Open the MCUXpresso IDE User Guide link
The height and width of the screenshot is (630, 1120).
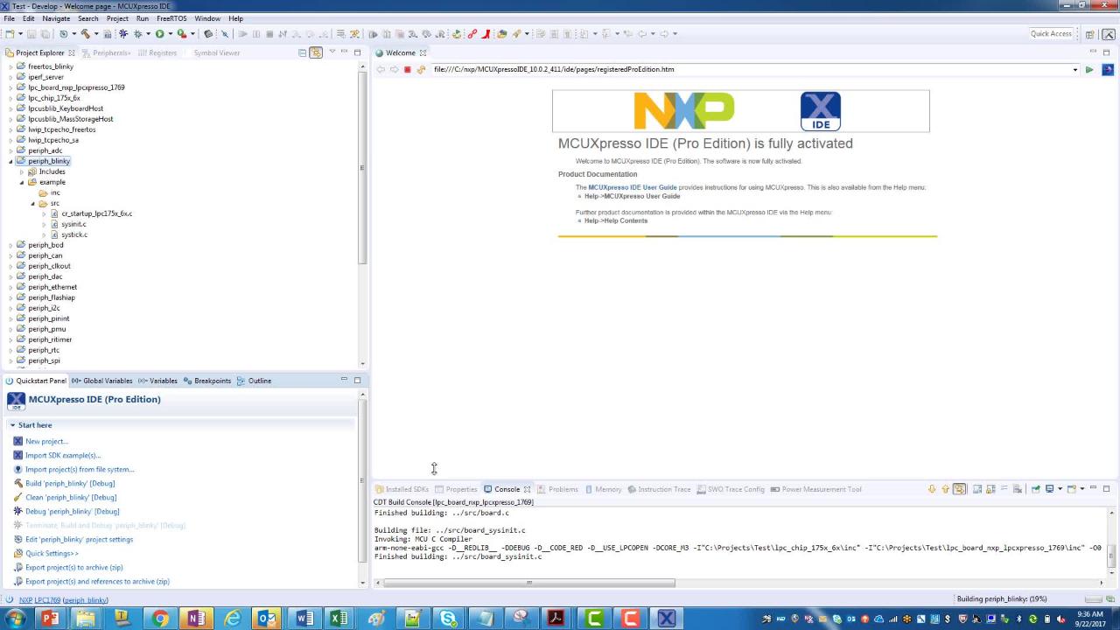click(x=632, y=187)
